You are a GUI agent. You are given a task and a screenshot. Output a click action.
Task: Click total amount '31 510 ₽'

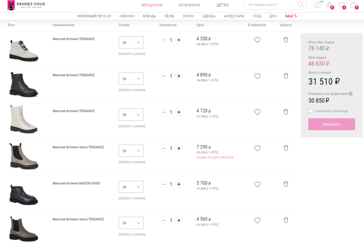324,81
